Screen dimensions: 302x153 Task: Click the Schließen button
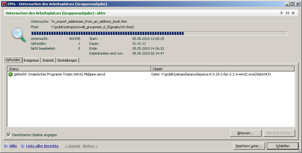point(282,146)
